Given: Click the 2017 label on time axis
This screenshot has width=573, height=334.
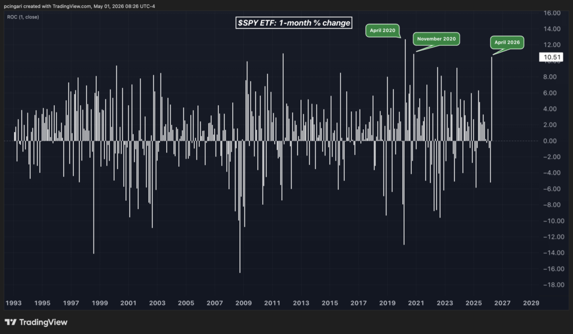Looking at the screenshot, I should tap(359, 303).
